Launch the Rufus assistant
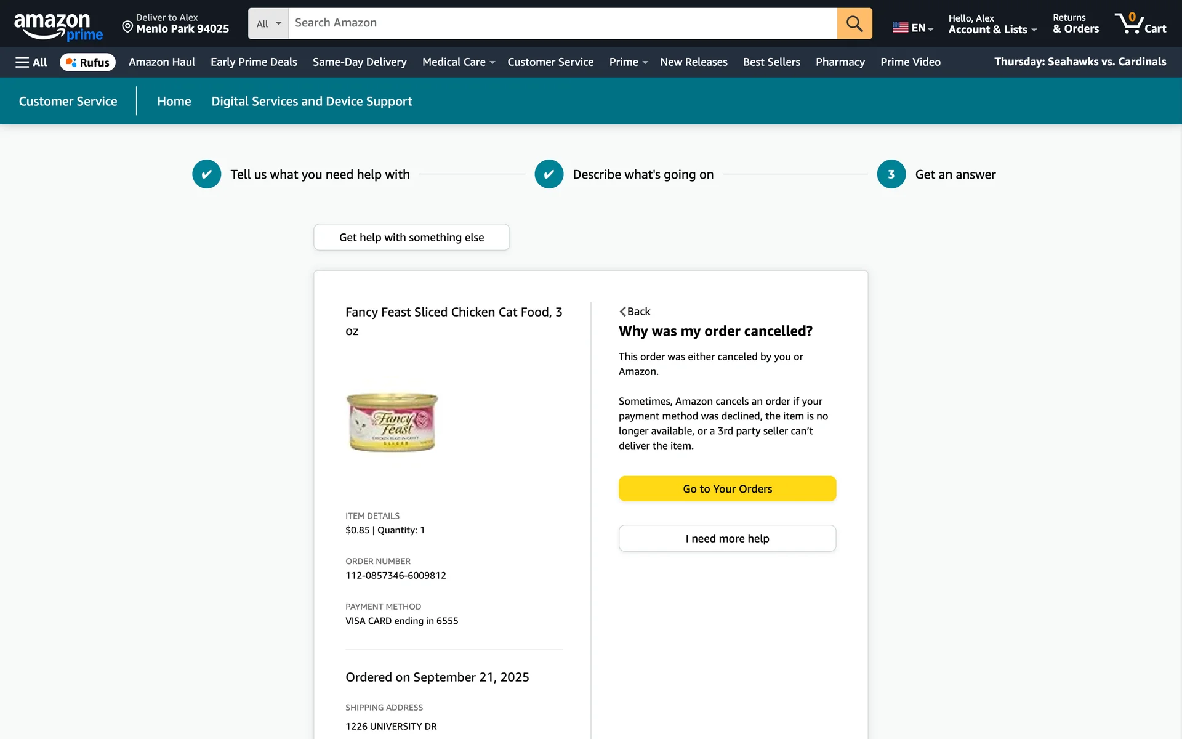The image size is (1182, 739). point(87,62)
